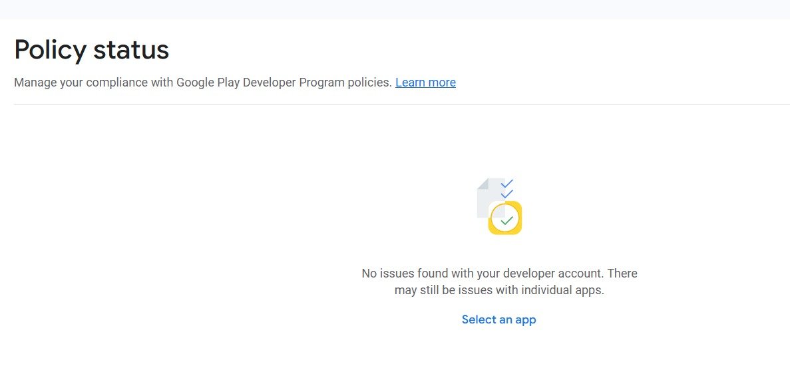Click the Manage your compliance description text
The width and height of the screenshot is (790, 382).
click(x=203, y=82)
